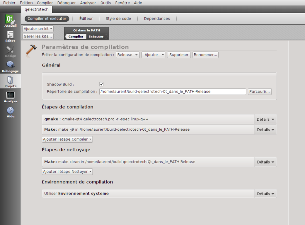305x225 pixels.
Task: Open the Fichier menu
Action: click(x=9, y=3)
